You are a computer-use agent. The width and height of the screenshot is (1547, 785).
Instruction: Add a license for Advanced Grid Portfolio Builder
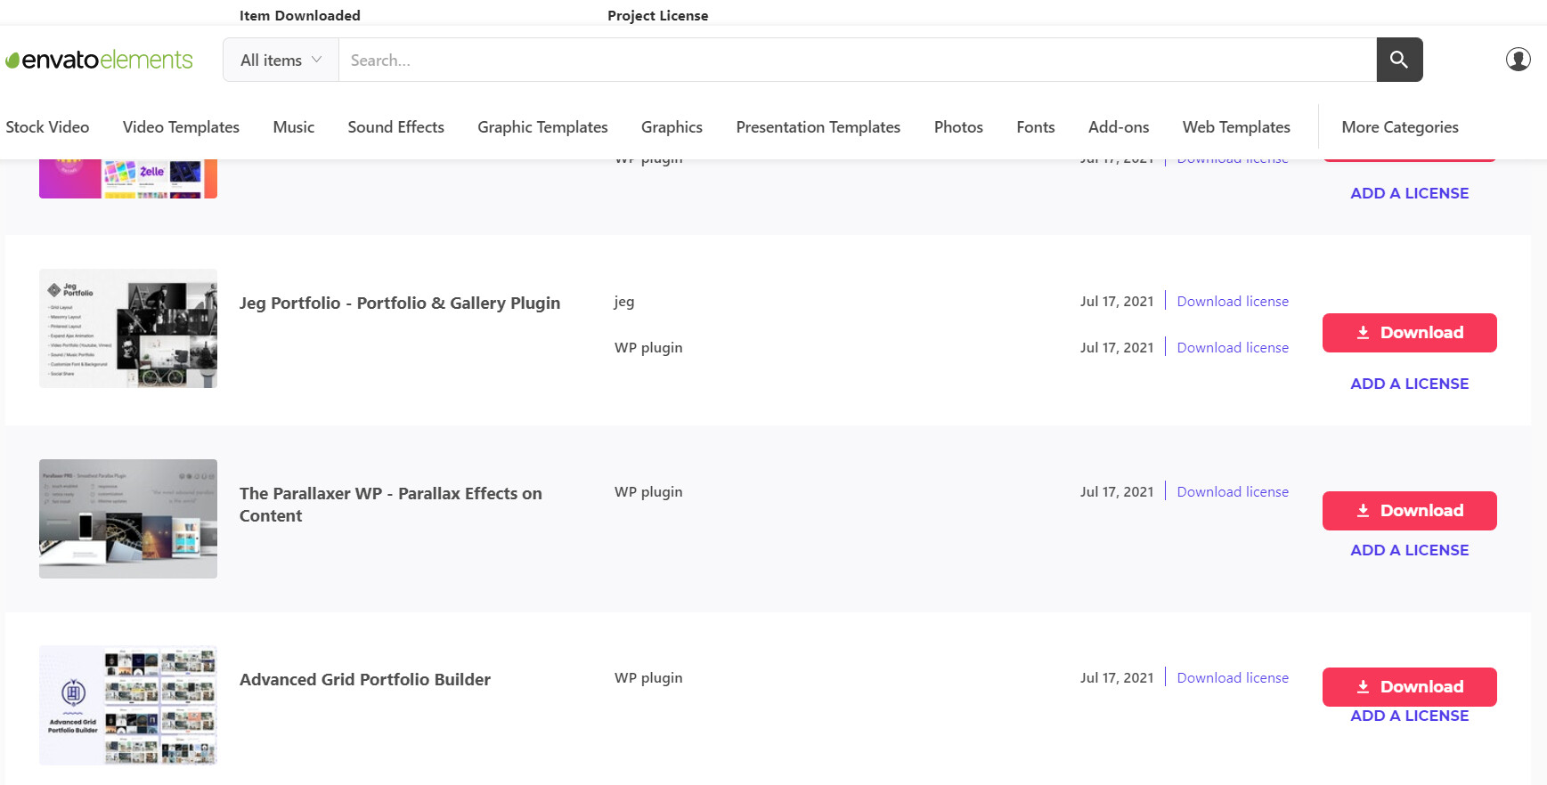(1409, 716)
